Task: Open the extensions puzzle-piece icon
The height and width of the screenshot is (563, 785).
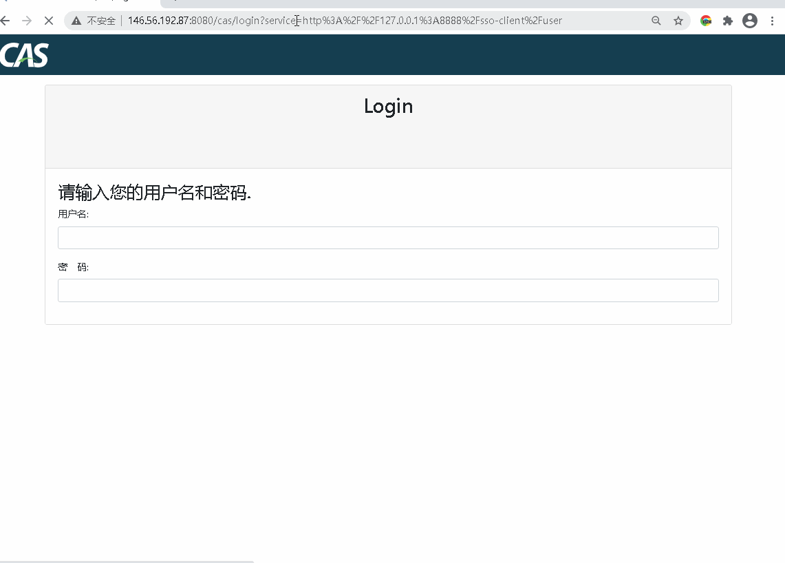Action: click(x=727, y=21)
